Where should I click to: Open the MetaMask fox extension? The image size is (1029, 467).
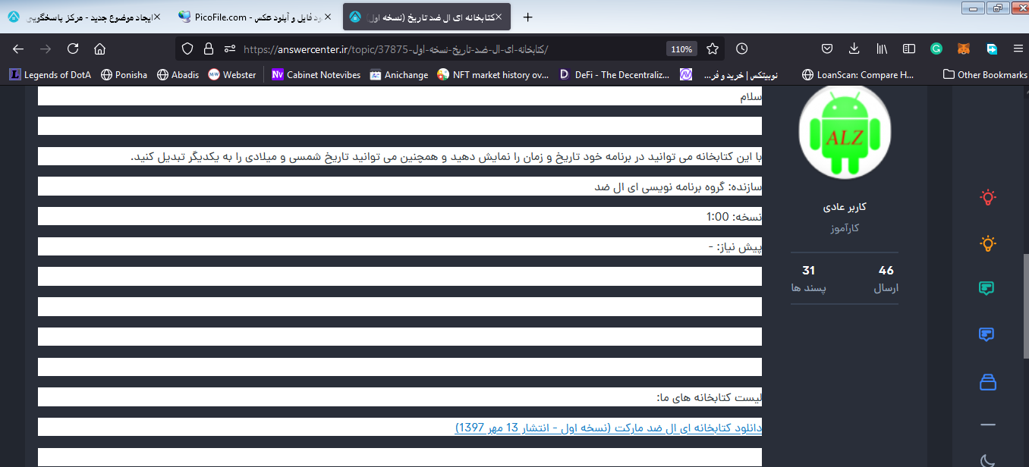(x=963, y=49)
